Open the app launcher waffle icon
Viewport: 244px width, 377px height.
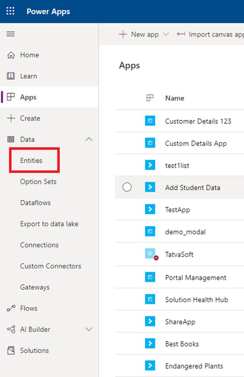[x=10, y=11]
